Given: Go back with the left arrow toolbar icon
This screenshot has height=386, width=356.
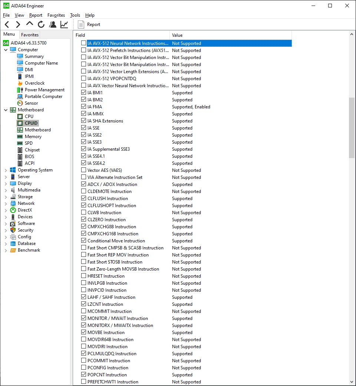Looking at the screenshot, I should [x=7, y=24].
